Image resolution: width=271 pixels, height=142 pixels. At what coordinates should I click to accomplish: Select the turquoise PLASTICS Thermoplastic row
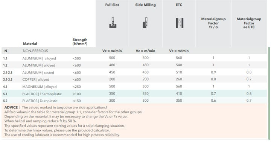pyautogui.click(x=134, y=93)
